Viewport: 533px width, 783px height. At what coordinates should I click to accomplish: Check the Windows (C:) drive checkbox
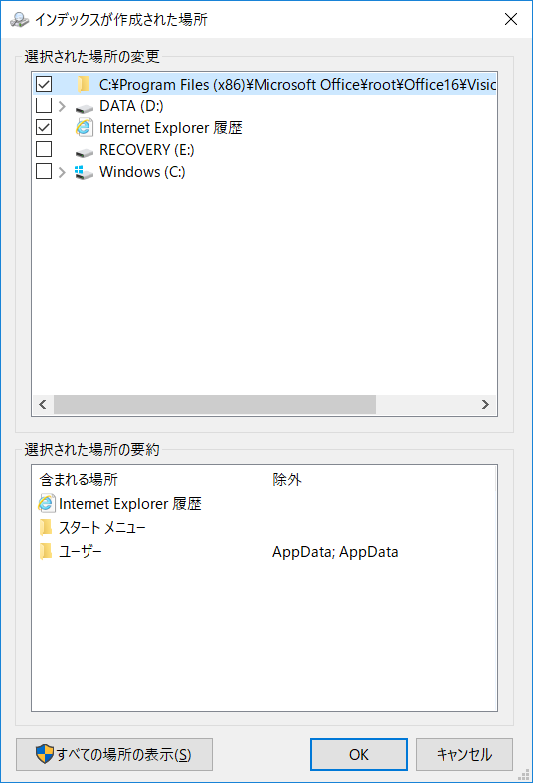44,171
